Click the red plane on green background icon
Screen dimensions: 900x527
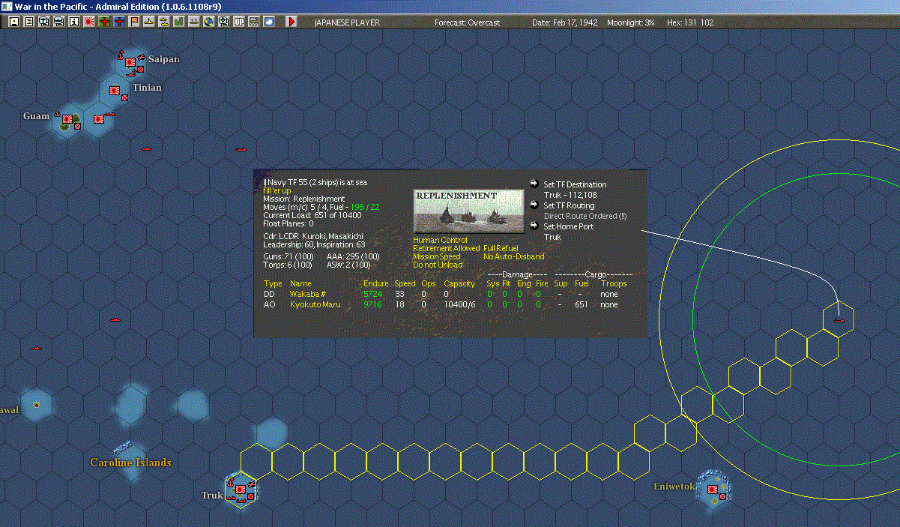[104, 22]
